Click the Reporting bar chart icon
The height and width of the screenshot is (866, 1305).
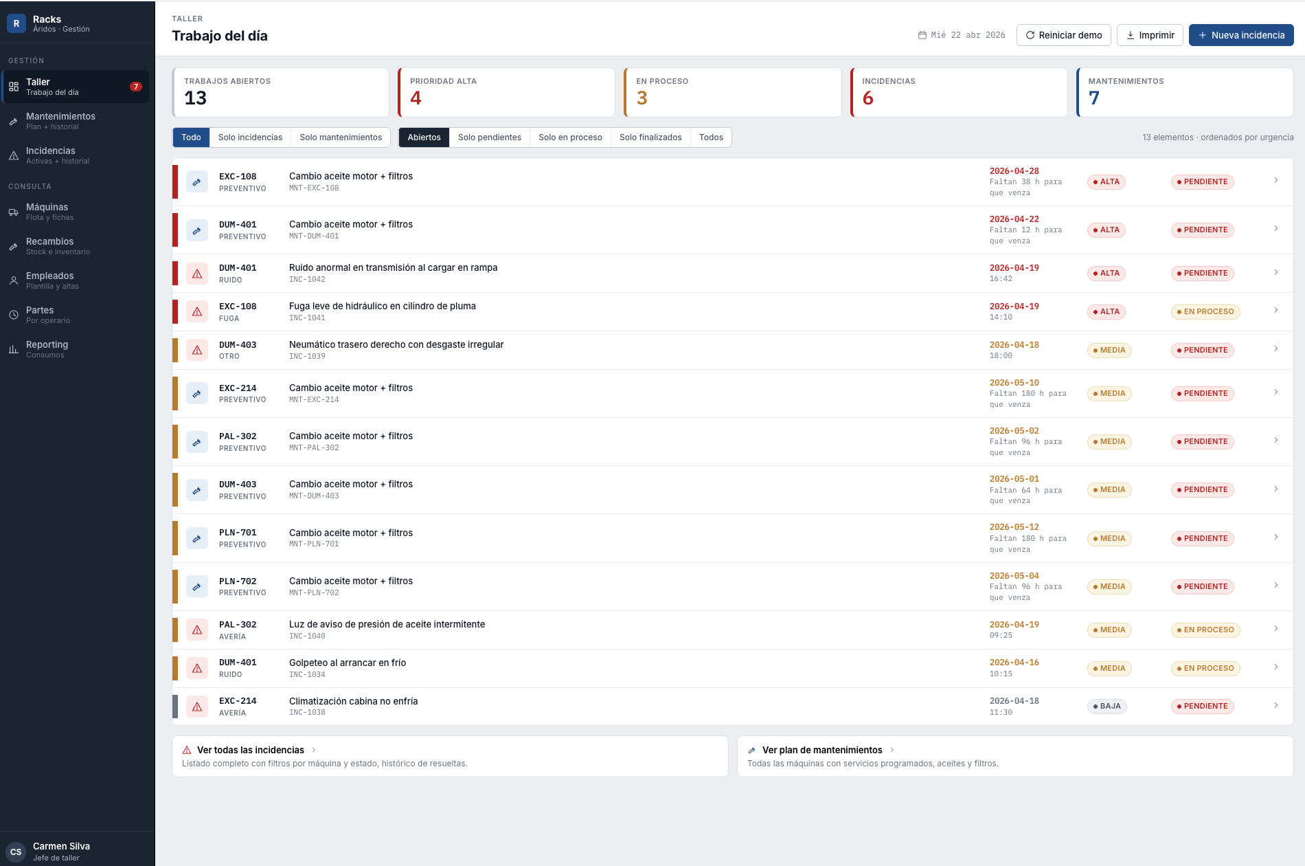coord(14,350)
